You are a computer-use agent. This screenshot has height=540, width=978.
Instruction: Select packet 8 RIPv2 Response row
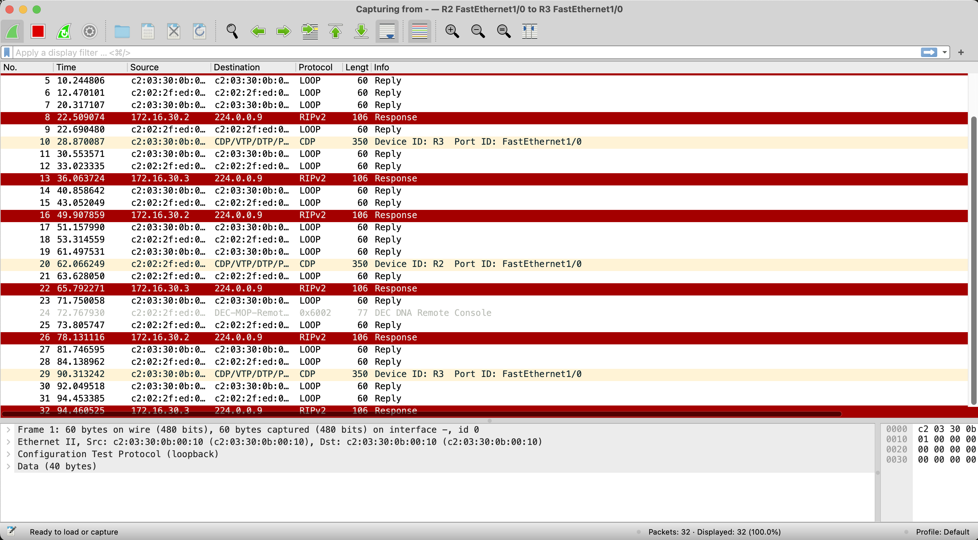pyautogui.click(x=484, y=118)
